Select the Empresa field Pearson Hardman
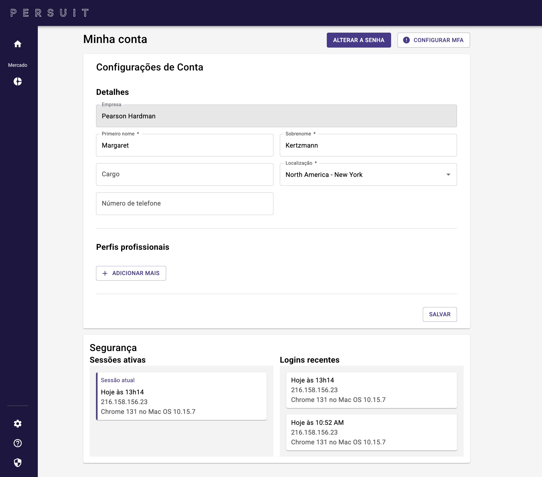This screenshot has width=542, height=477. (x=276, y=116)
